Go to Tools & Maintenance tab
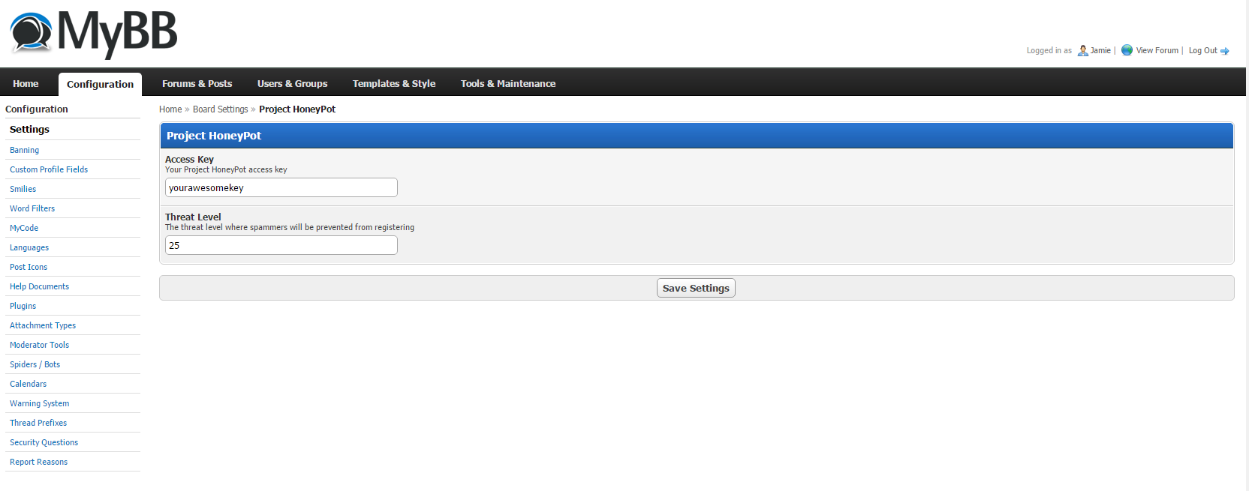 pos(508,84)
